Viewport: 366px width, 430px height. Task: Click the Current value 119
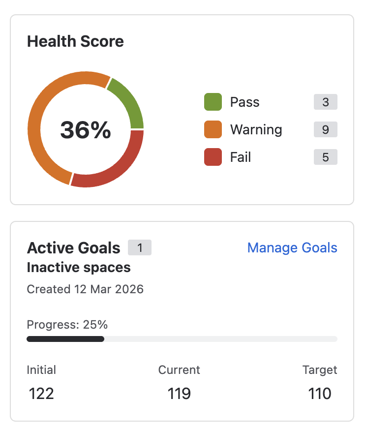tap(179, 394)
